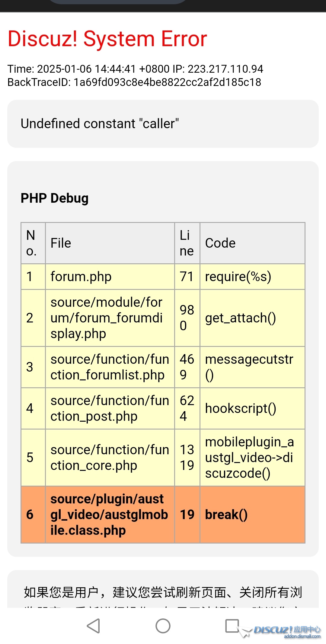
Task: Tap the Android back navigation icon
Action: pos(94,626)
